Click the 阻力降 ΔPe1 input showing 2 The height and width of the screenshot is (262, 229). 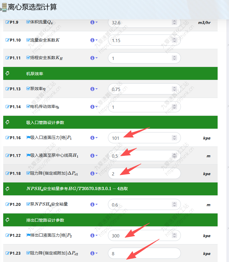(x=144, y=173)
